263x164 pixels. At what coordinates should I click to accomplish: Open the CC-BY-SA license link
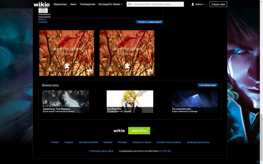pos(165,151)
